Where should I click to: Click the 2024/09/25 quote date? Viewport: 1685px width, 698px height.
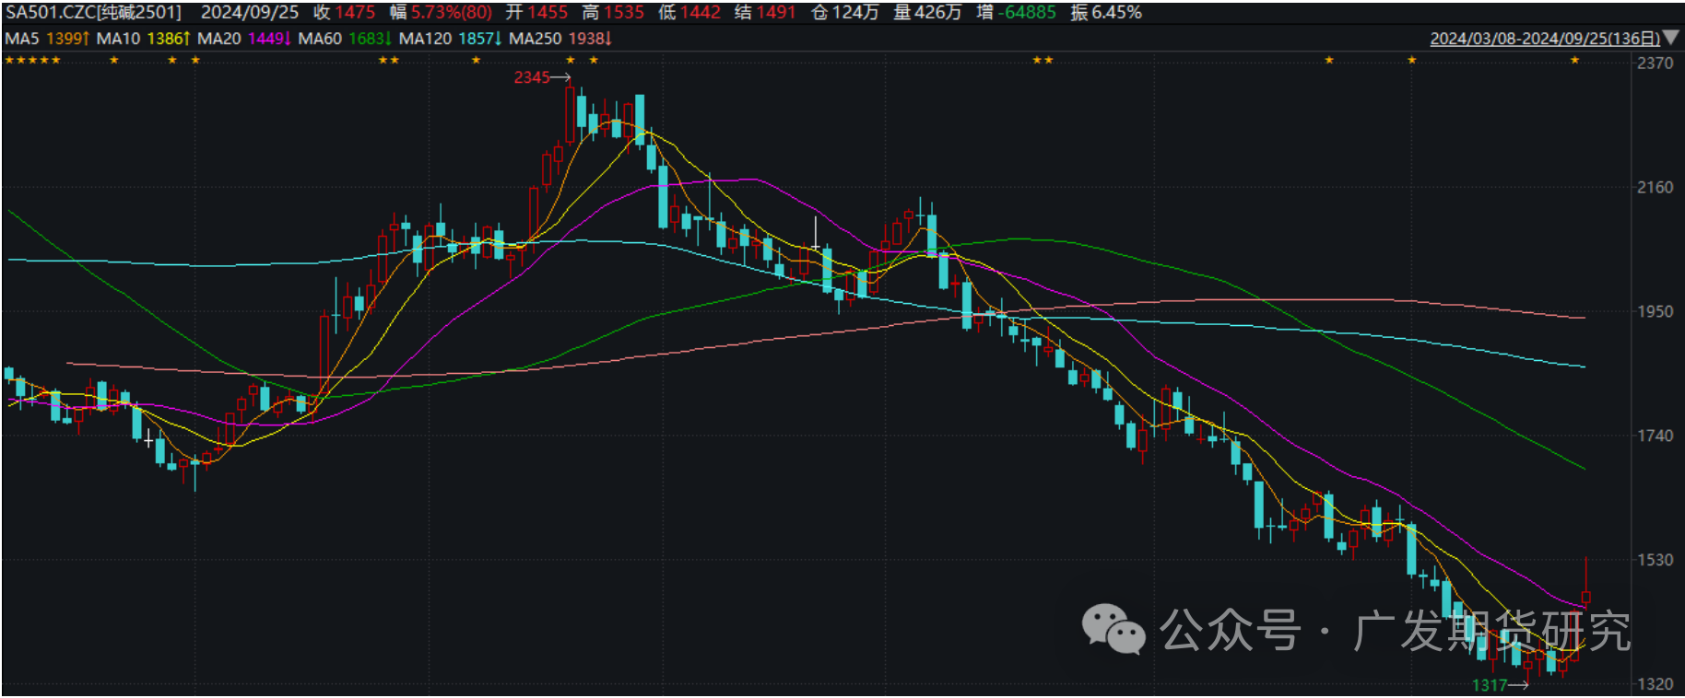tap(250, 12)
